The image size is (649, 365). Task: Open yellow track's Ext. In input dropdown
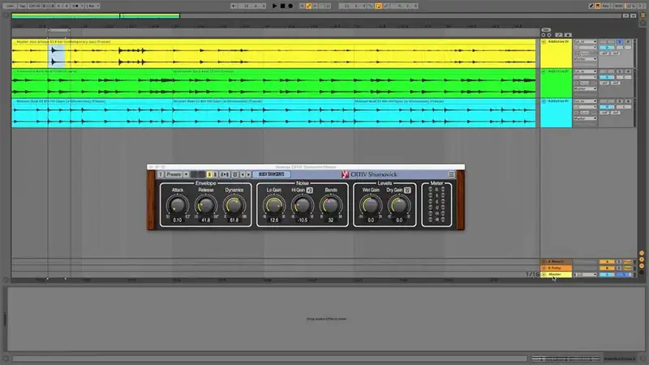coord(585,42)
